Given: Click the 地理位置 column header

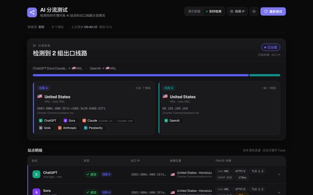Looking at the screenshot, I should (x=175, y=161).
